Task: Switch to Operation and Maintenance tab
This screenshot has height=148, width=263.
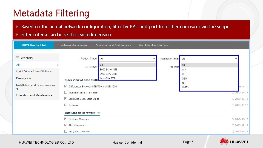Action: pyautogui.click(x=113, y=45)
